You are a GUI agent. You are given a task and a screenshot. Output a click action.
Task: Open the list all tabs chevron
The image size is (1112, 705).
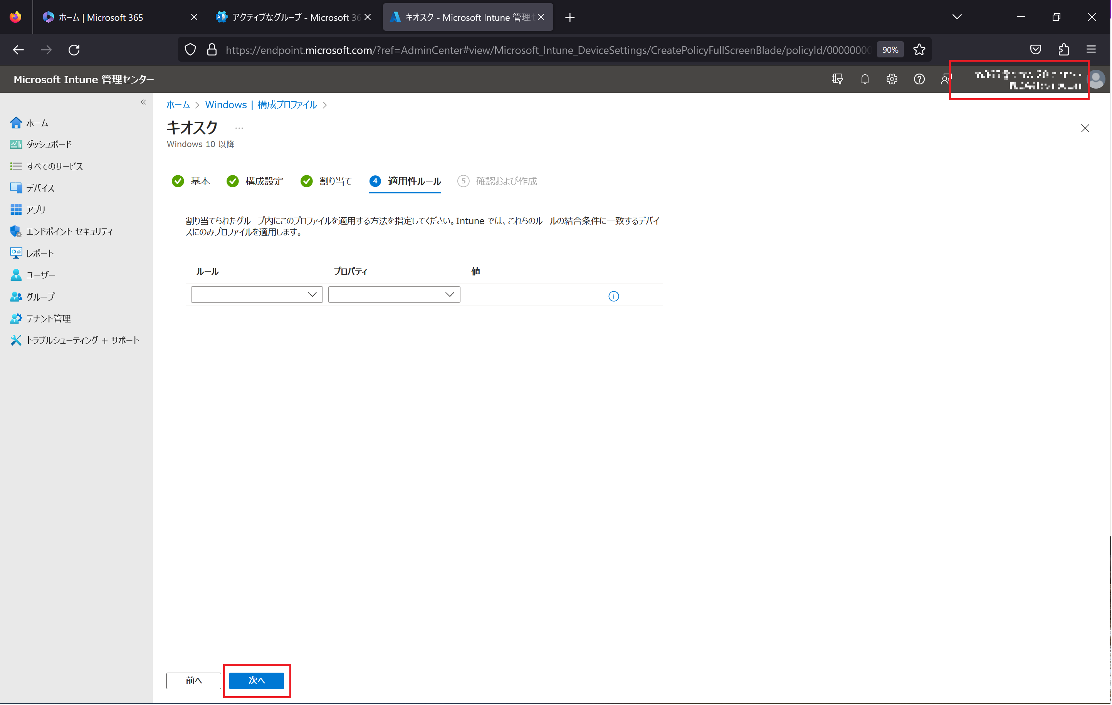[957, 17]
